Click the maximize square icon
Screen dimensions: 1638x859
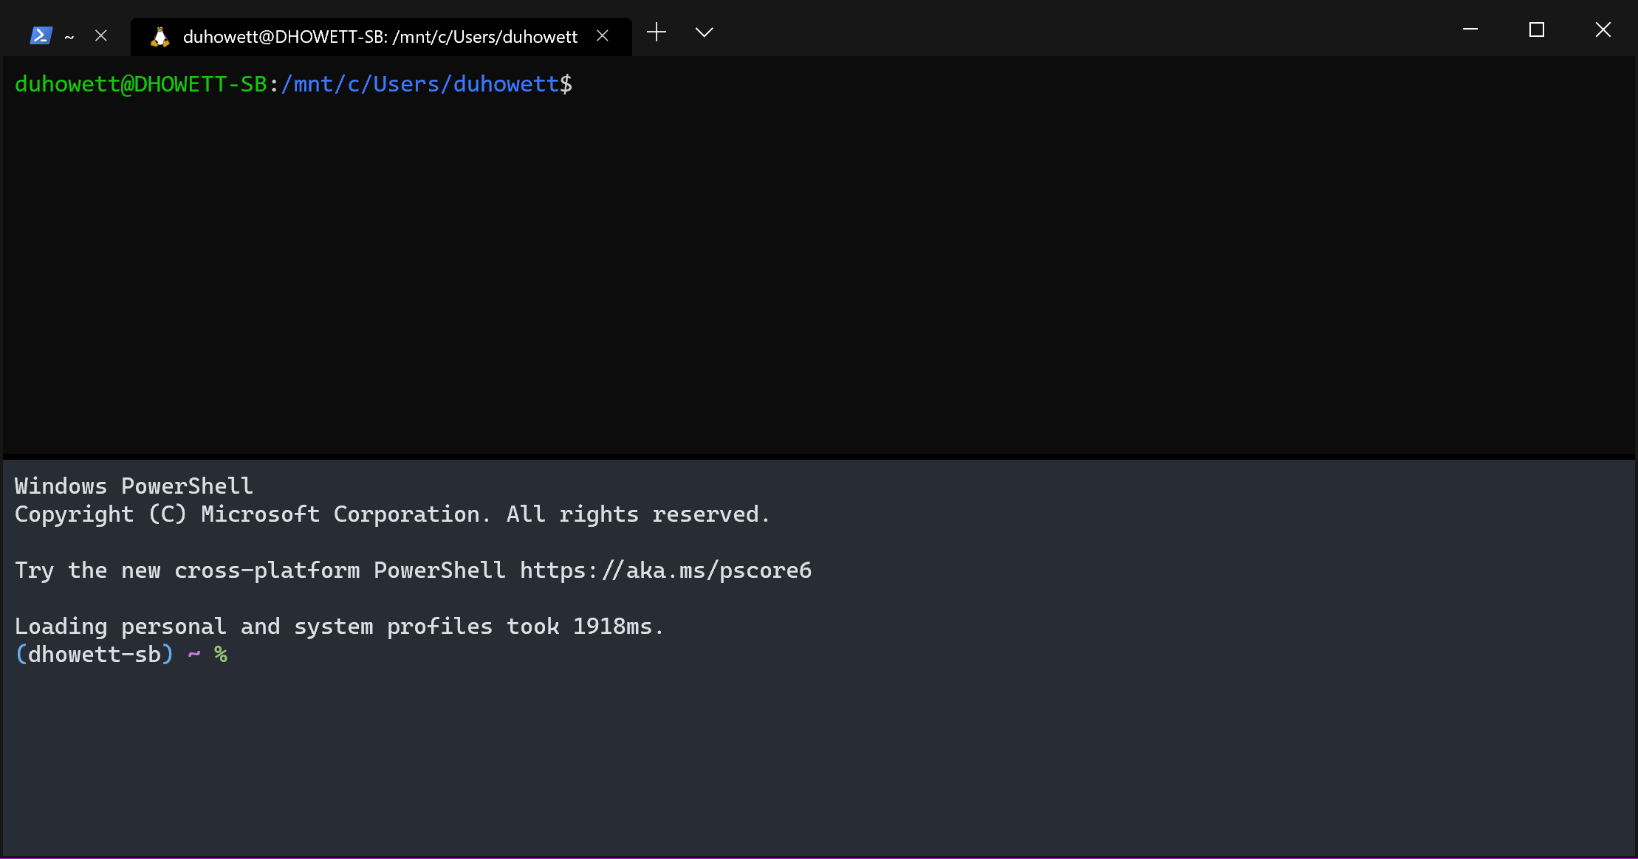(x=1535, y=30)
